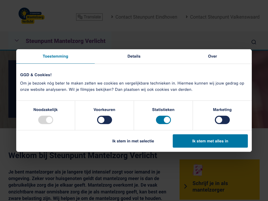This screenshot has width=268, height=201.
Task: Click the checklist icon on yellow card
Action: coord(198,170)
